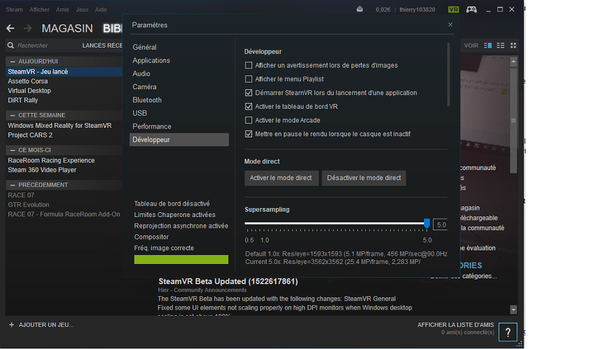Open Big Picture mode controller icon

click(472, 10)
